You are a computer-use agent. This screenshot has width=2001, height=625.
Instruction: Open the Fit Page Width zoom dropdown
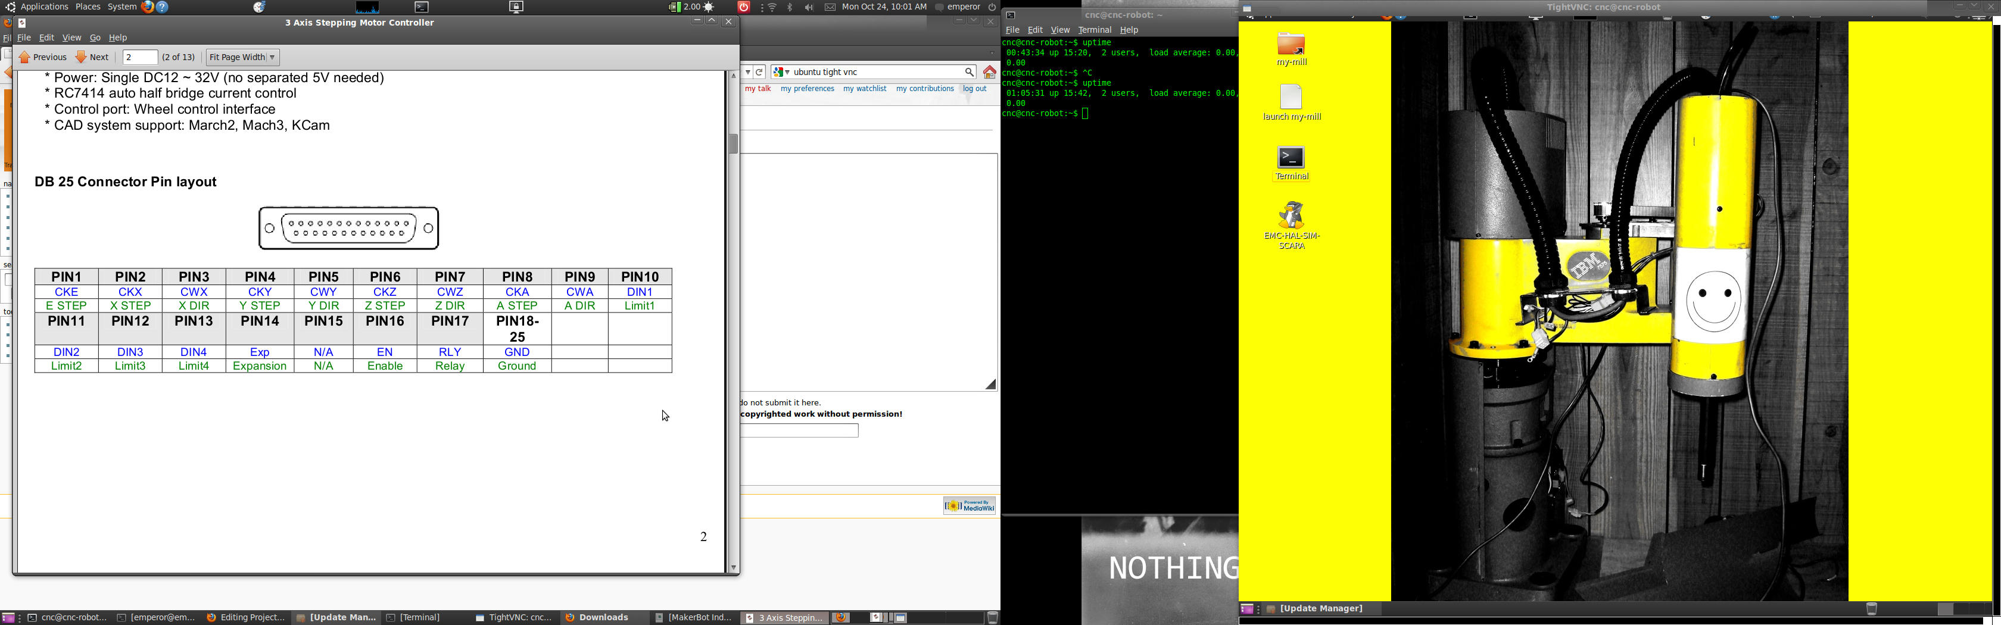coord(243,58)
